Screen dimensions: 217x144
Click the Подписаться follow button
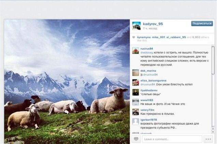coord(202,23)
